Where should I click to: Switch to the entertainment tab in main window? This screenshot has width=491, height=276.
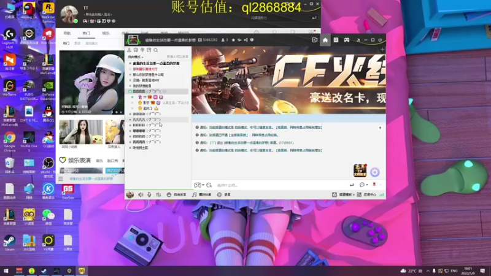[x=106, y=33]
